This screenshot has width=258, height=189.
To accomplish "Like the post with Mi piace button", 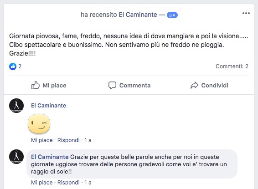I will point(49,85).
